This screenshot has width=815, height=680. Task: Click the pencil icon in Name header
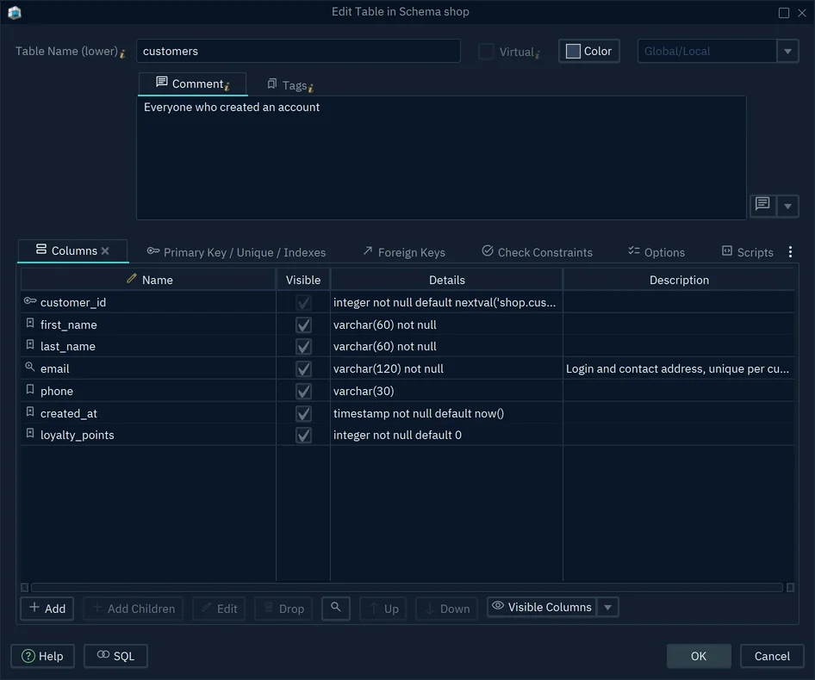pyautogui.click(x=132, y=279)
